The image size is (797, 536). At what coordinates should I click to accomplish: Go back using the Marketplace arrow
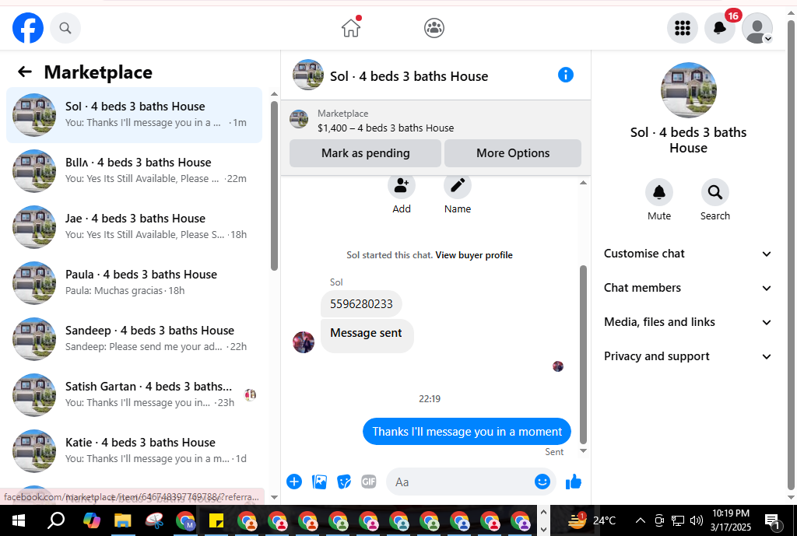(x=25, y=72)
